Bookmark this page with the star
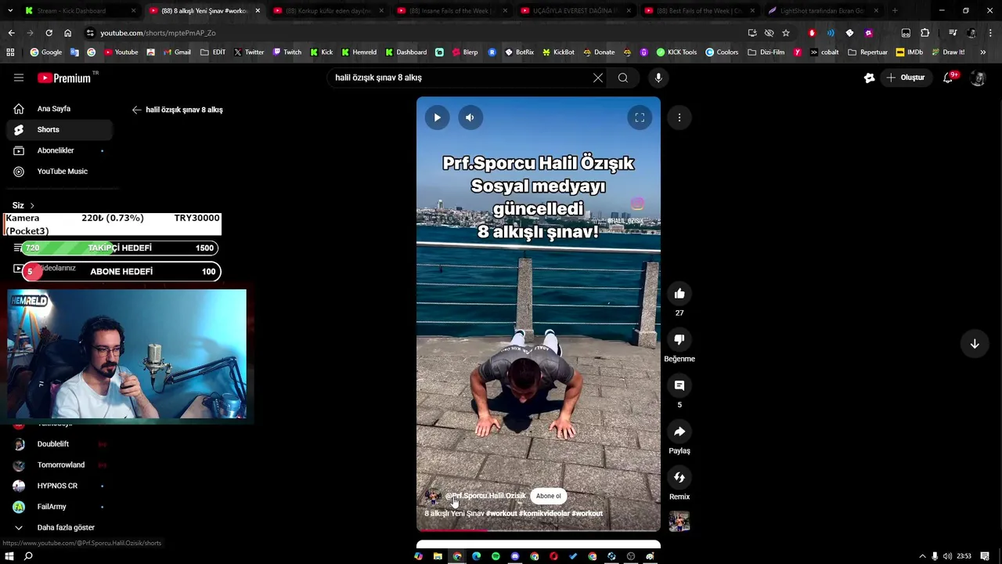This screenshot has height=564, width=1002. [786, 33]
